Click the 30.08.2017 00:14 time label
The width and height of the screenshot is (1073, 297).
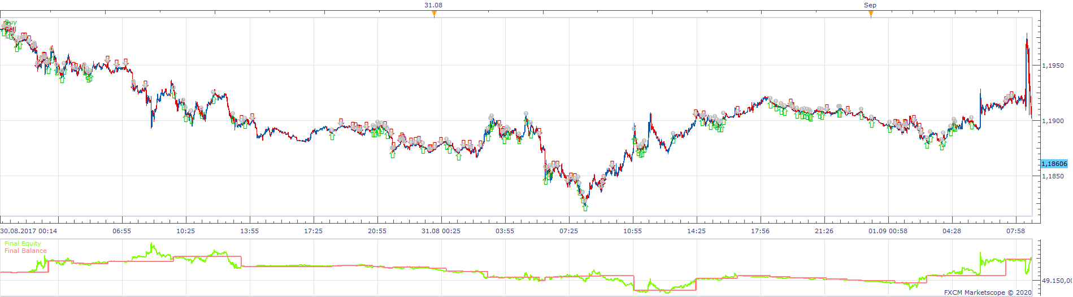click(x=28, y=231)
